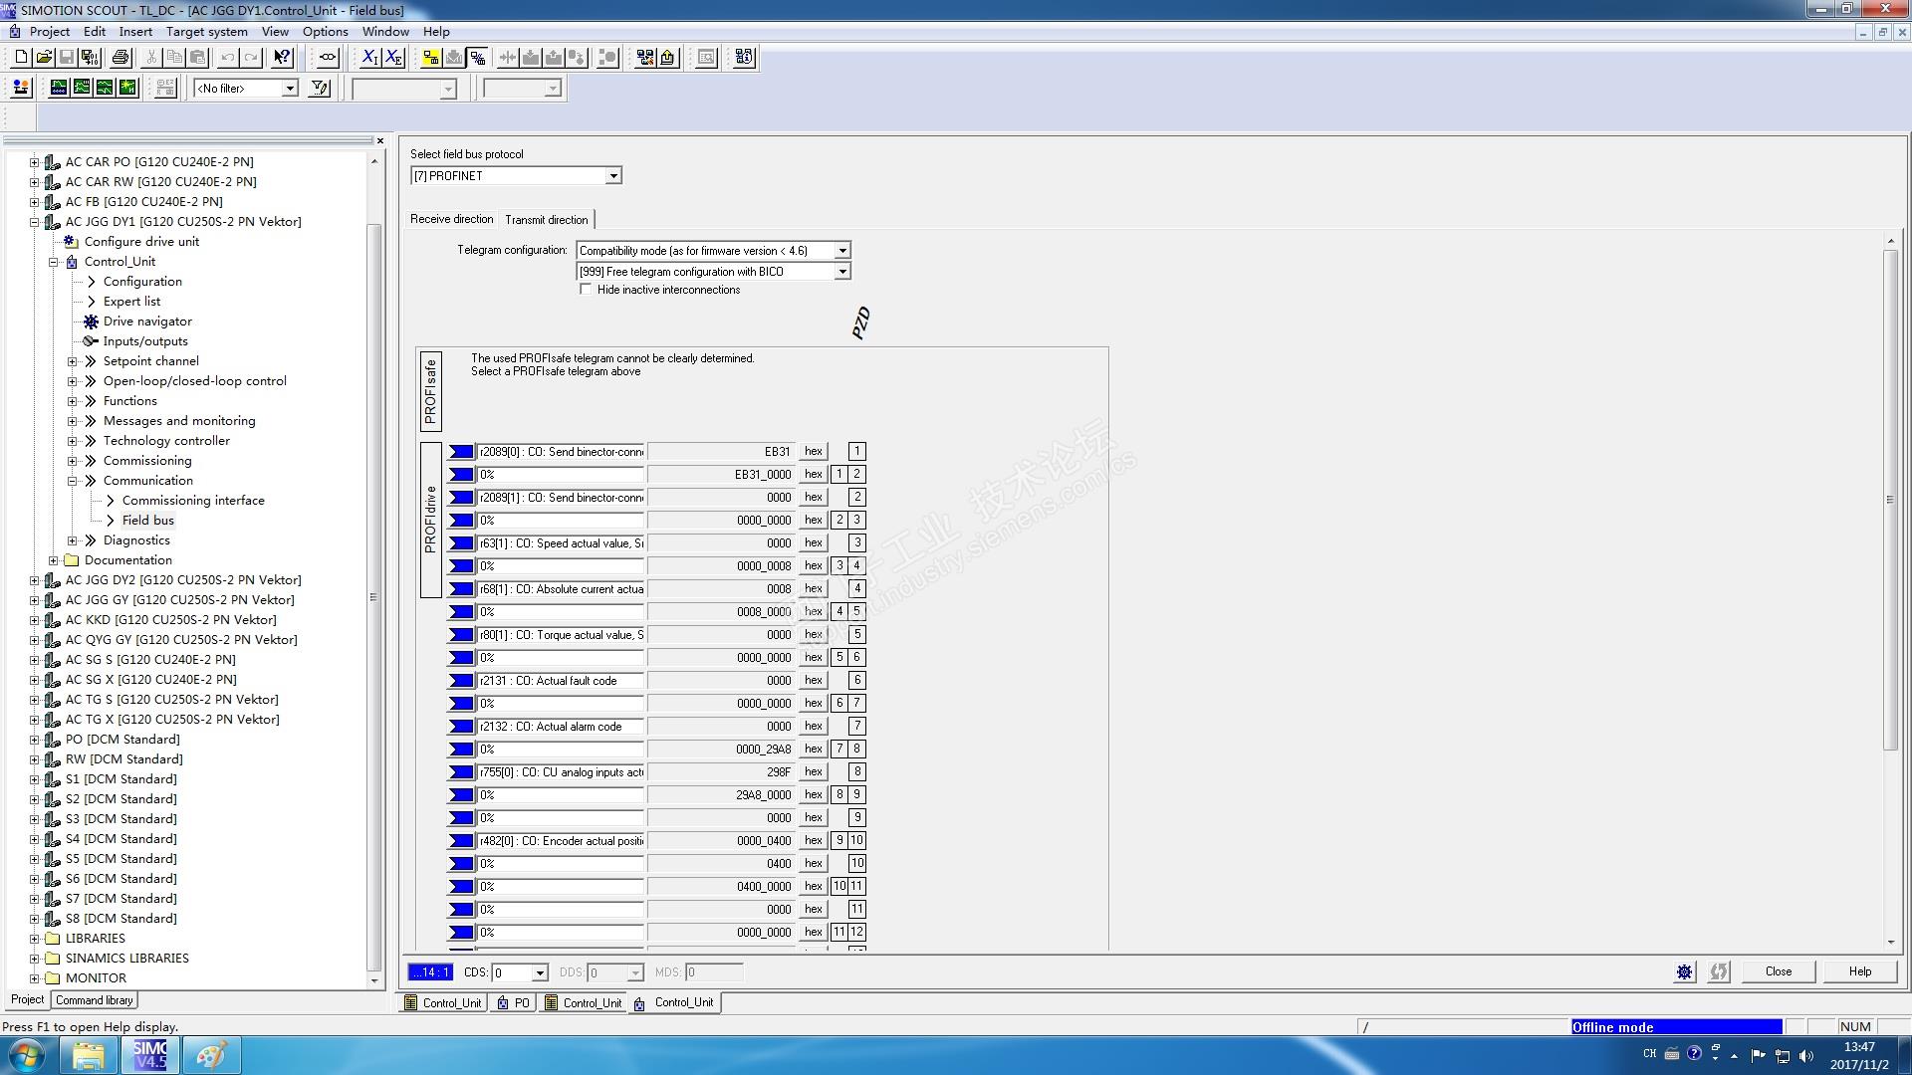
Task: Collapse the Communication tree node
Action: point(72,481)
